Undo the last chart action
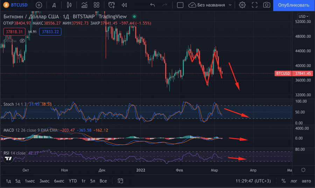 [153, 5]
